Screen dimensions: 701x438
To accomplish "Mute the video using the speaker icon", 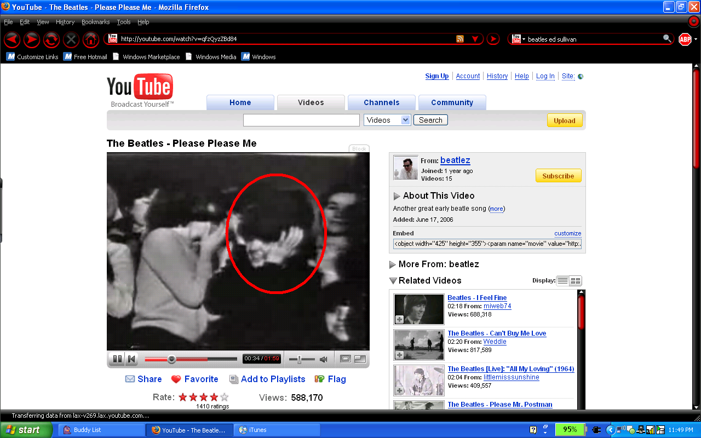I will click(x=324, y=359).
